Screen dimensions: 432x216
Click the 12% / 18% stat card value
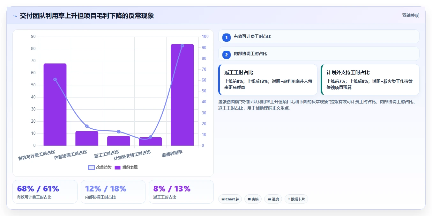coord(106,189)
